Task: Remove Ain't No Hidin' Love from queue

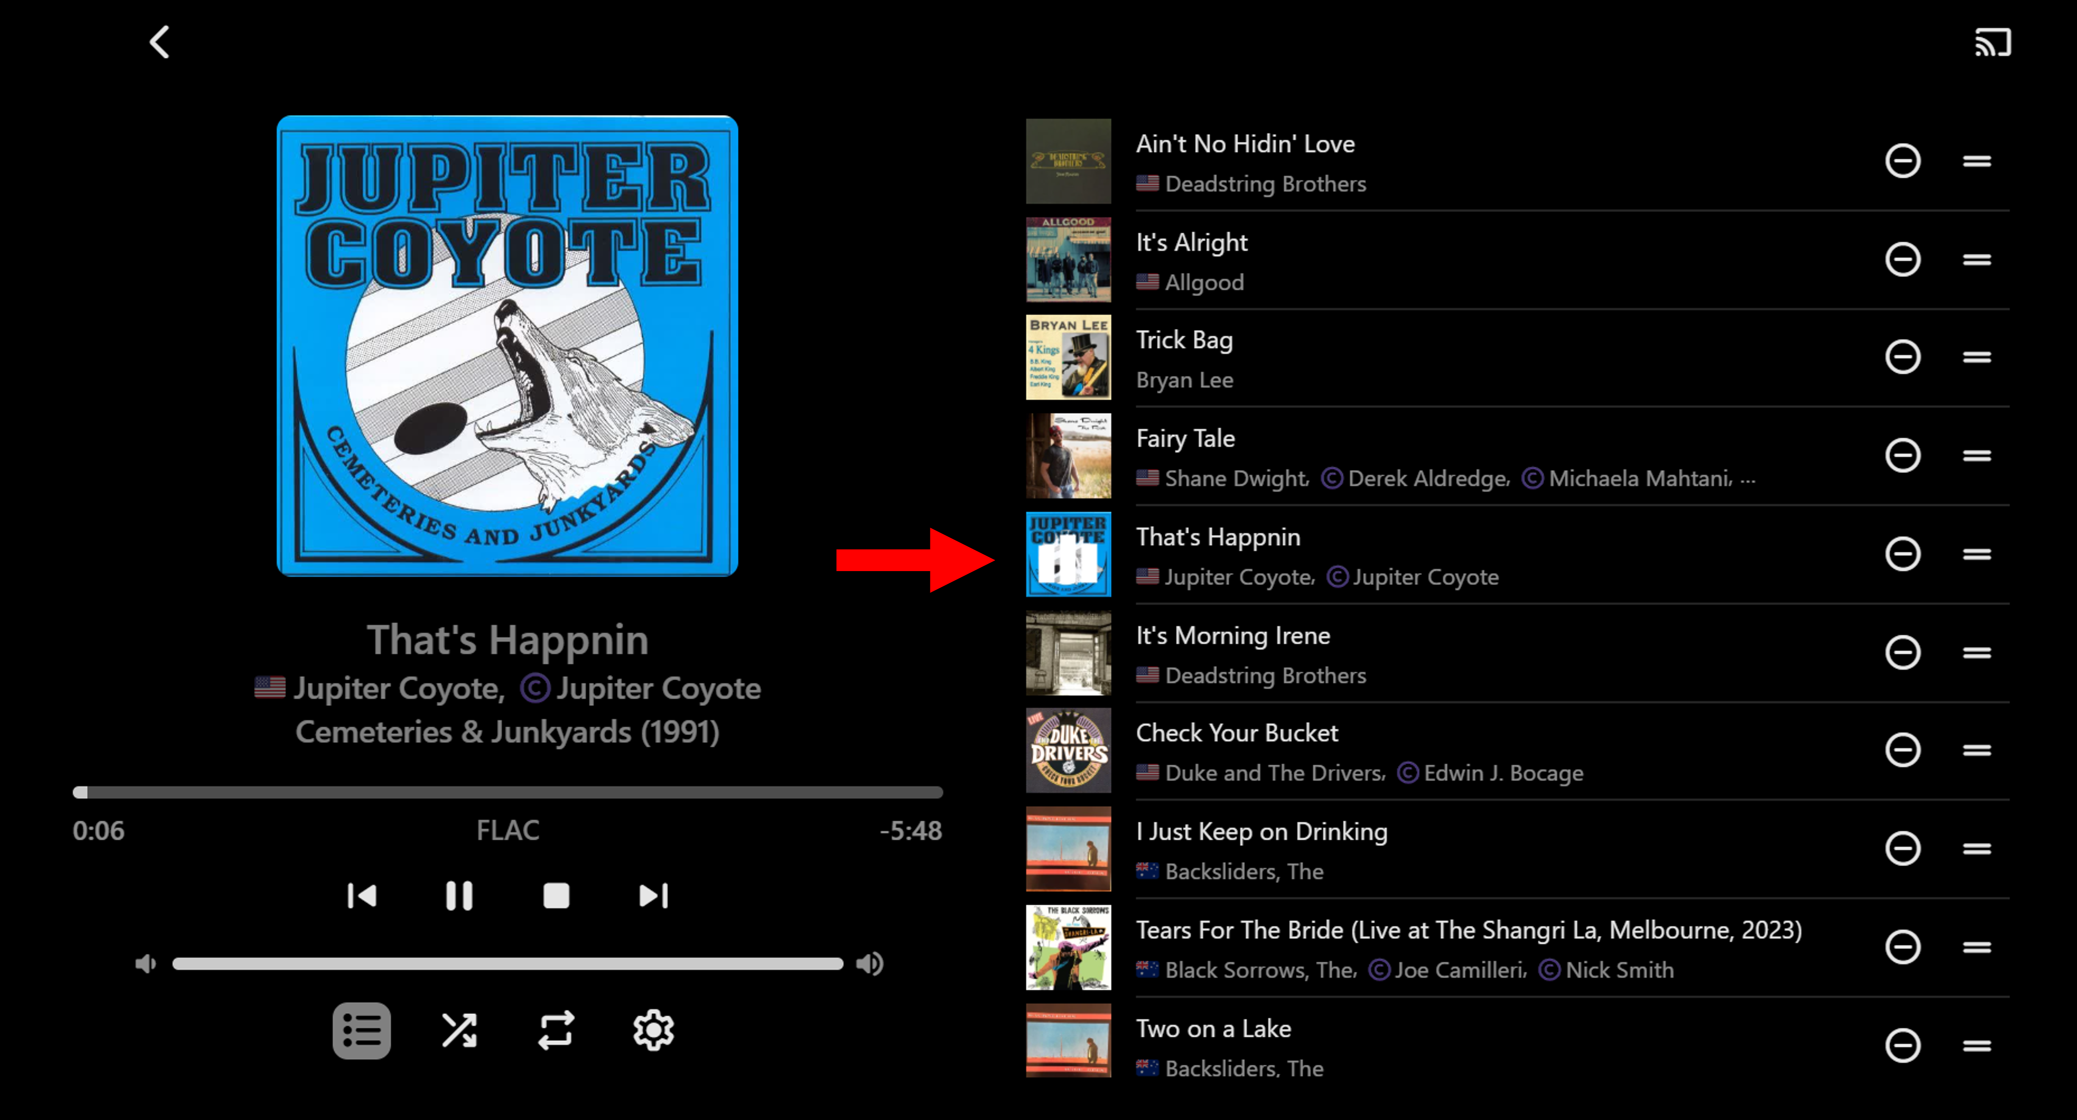Action: 1903,160
